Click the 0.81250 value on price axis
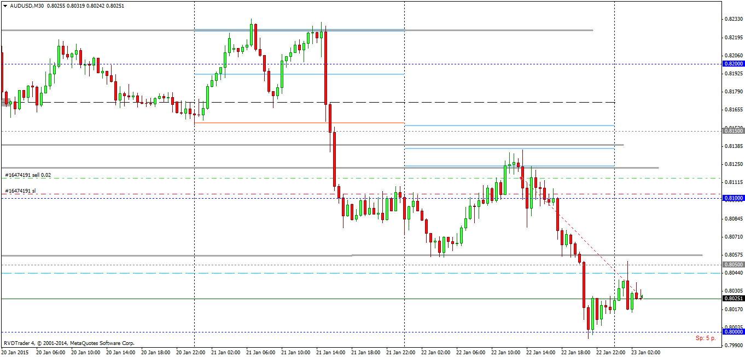Image resolution: width=745 pixels, height=357 pixels. 734,164
